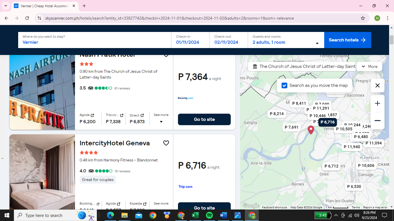394x221 pixels.
Task: Toggle Search as you move the map checkbox
Action: click(x=284, y=85)
